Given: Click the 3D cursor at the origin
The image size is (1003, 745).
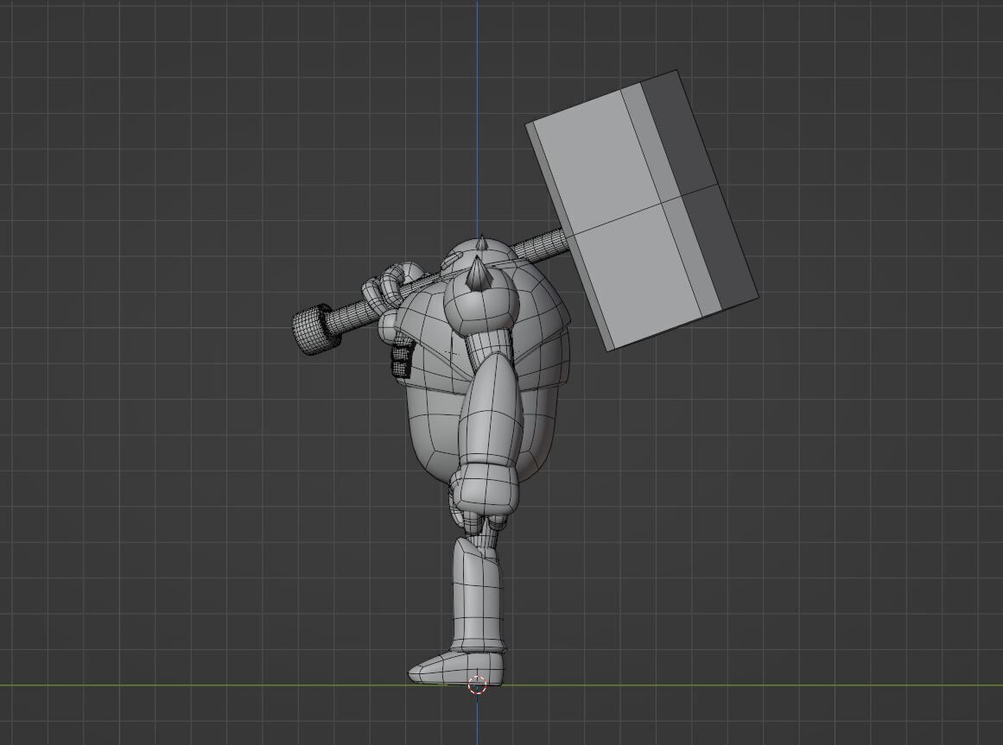Looking at the screenshot, I should click(477, 685).
